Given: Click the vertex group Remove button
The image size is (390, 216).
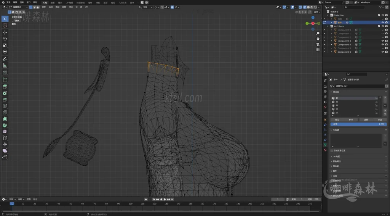Looking at the screenshot, I should click(x=351, y=120).
